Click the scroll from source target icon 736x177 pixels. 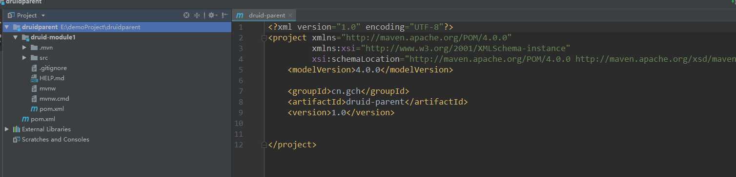click(x=186, y=15)
